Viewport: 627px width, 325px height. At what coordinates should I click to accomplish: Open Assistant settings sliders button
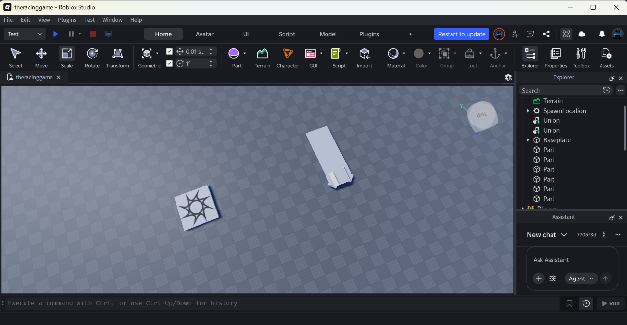tap(552, 279)
